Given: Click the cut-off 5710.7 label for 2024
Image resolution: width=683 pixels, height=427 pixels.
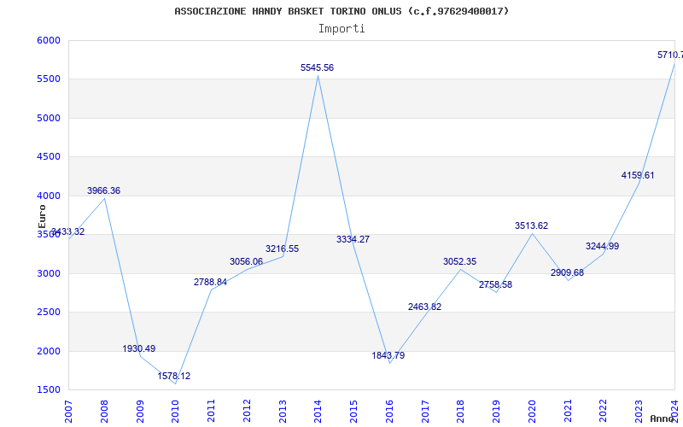Looking at the screenshot, I should tap(670, 56).
